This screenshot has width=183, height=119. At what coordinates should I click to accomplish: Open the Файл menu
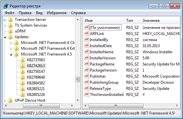coord(9,13)
